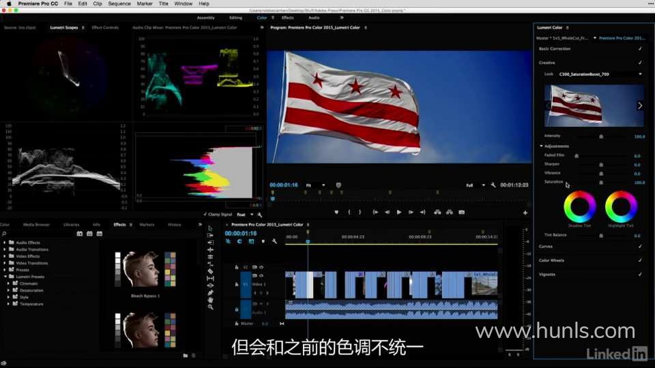Image resolution: width=655 pixels, height=368 pixels.
Task: Toggle the Basic Correction checkbox
Action: point(640,49)
